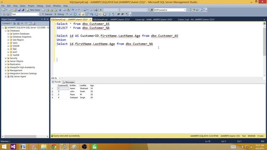Toggle Include Actual Execution Plan
The width and height of the screenshot is (267, 150).
point(88,14)
